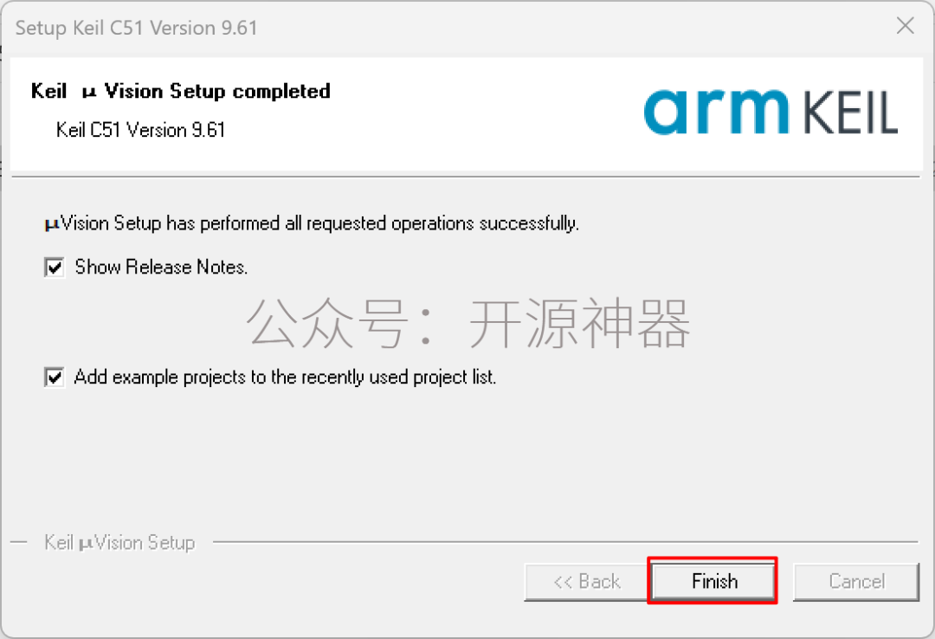Click the Finish button
The image size is (935, 639).
pyautogui.click(x=713, y=581)
